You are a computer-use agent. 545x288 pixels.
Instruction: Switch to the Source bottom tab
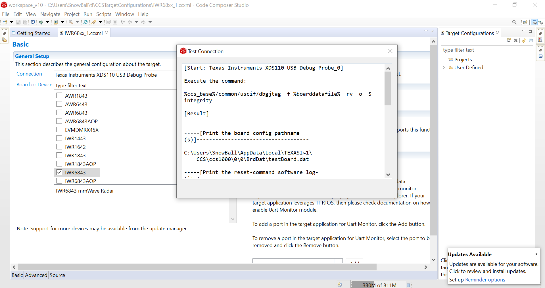[x=57, y=275]
